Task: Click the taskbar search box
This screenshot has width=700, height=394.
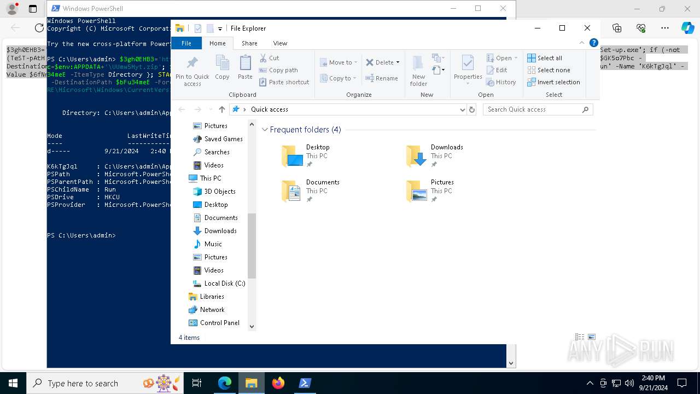Action: click(105, 383)
